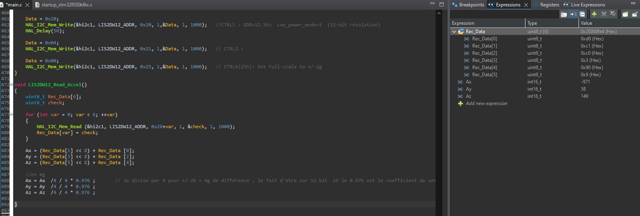Select the Ax expression row
The width and height of the screenshot is (640, 216).
[x=469, y=82]
